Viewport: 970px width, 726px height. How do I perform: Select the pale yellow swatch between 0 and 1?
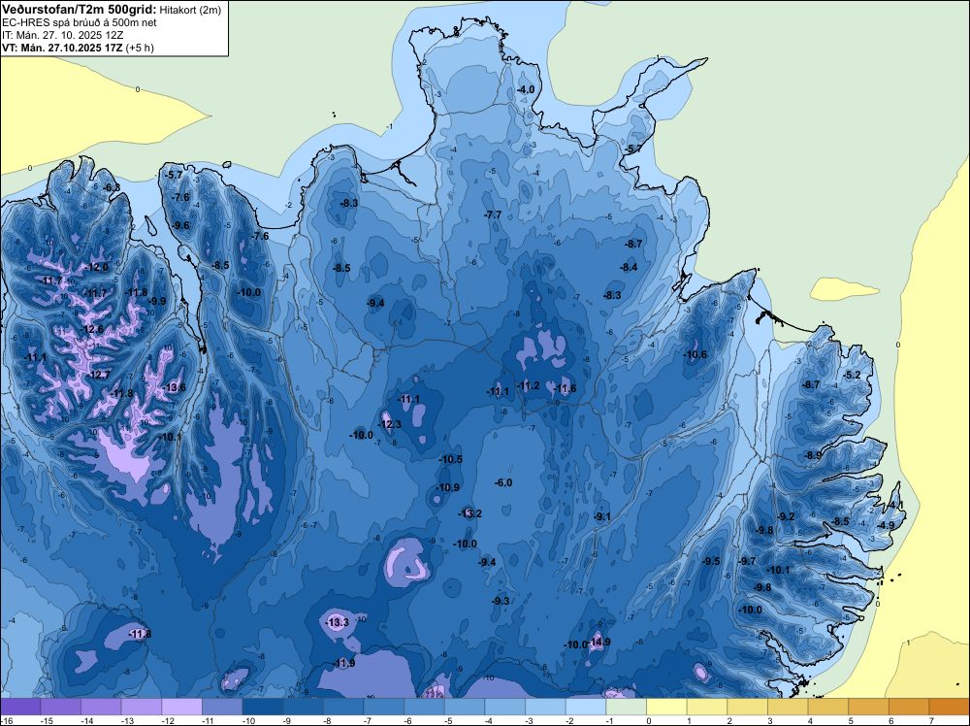[x=667, y=707]
